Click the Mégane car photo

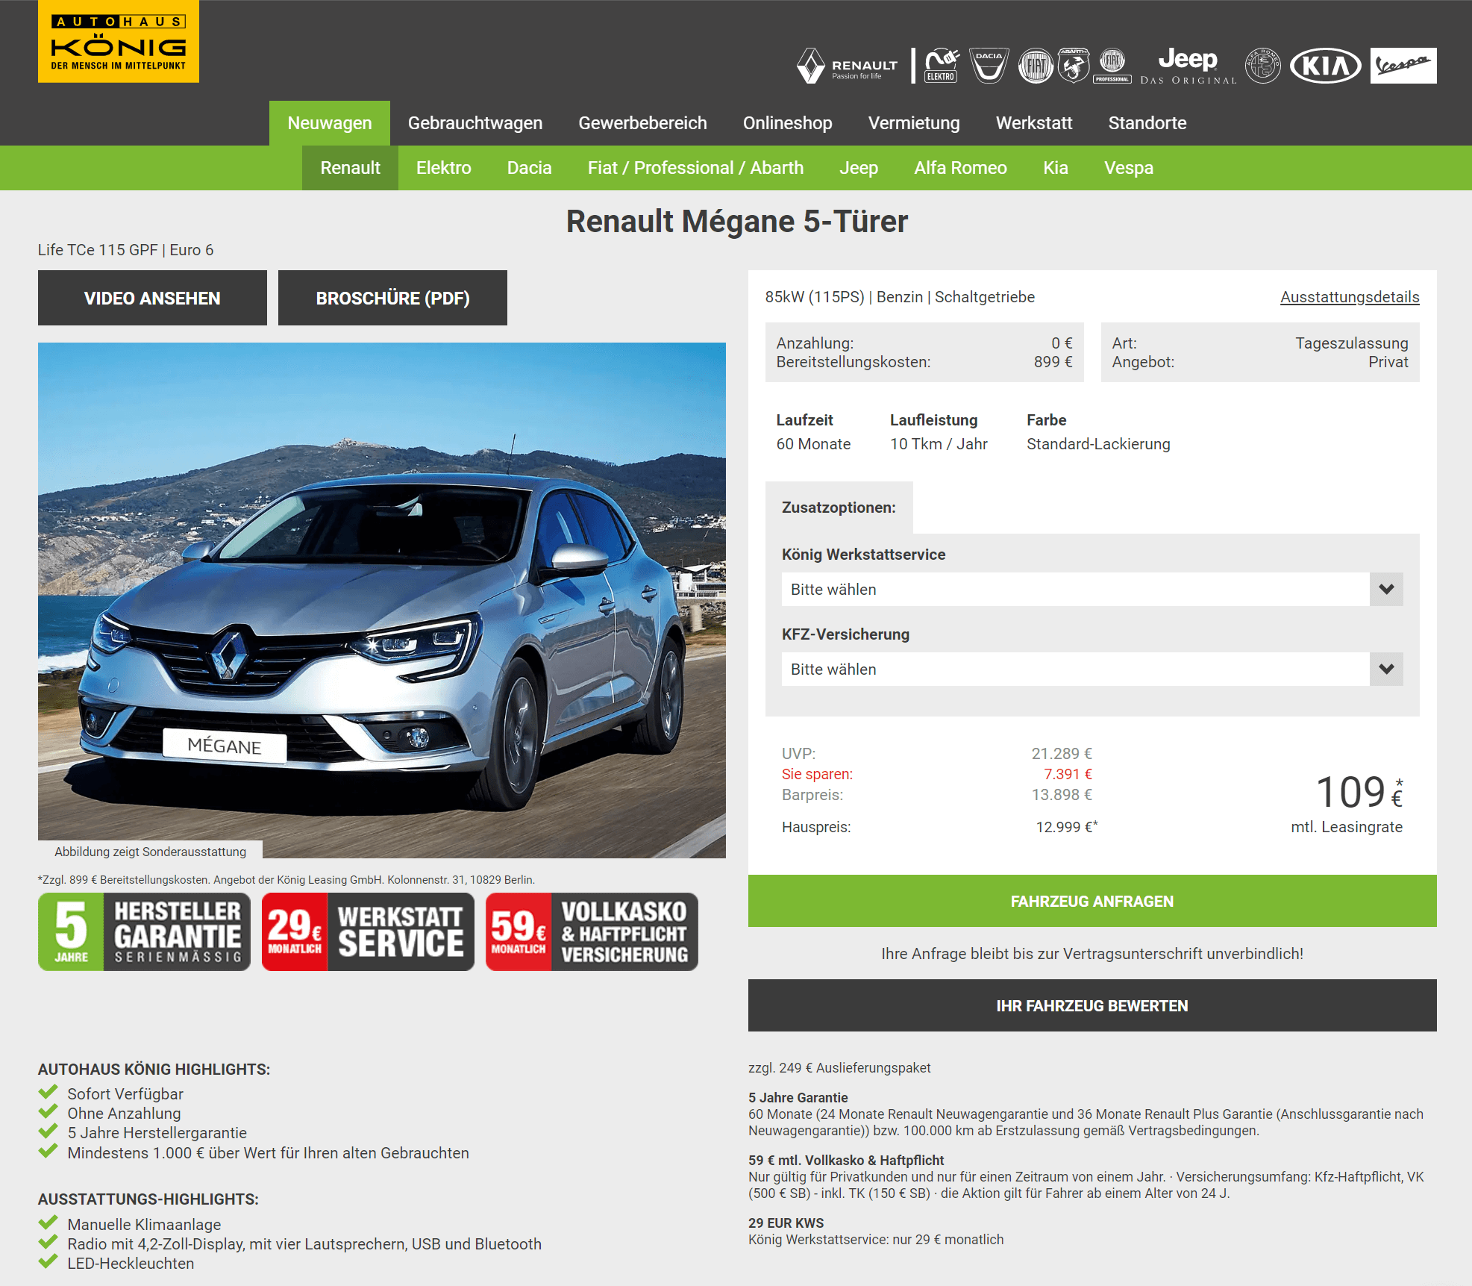(x=382, y=600)
